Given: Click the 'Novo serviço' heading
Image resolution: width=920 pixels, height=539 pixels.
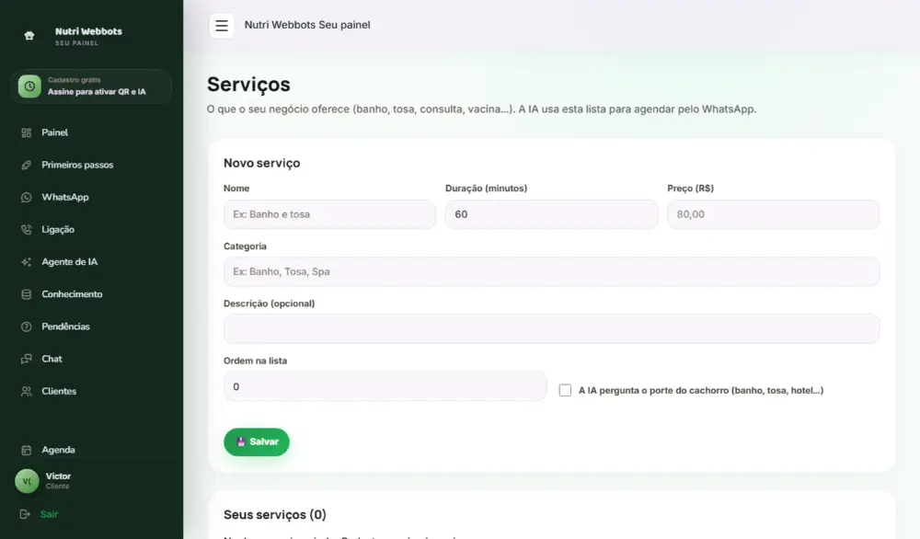Looking at the screenshot, I should tap(261, 163).
